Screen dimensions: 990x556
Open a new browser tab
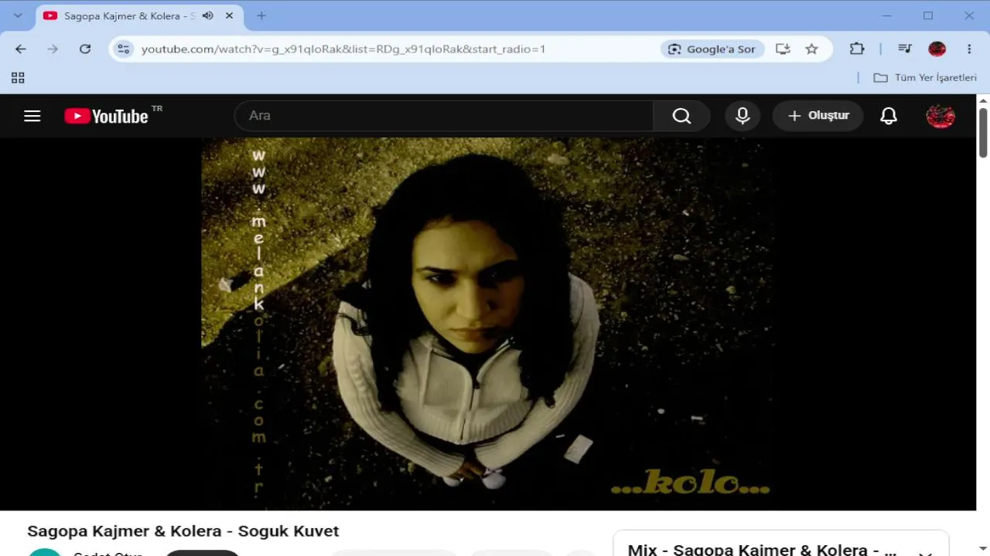261,15
